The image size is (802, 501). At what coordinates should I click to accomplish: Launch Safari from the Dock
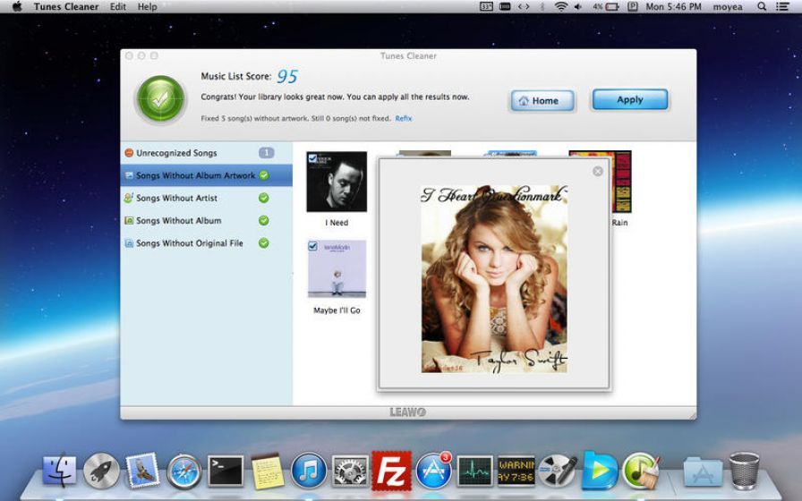click(x=184, y=471)
